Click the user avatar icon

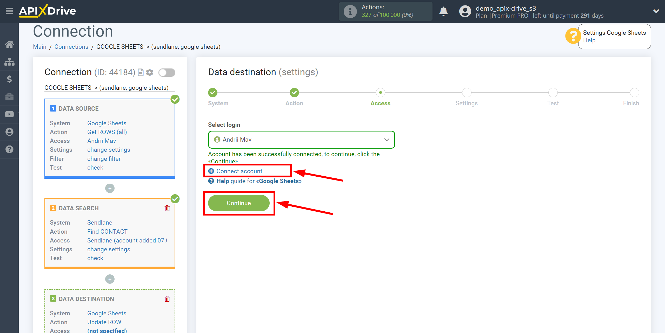point(465,11)
